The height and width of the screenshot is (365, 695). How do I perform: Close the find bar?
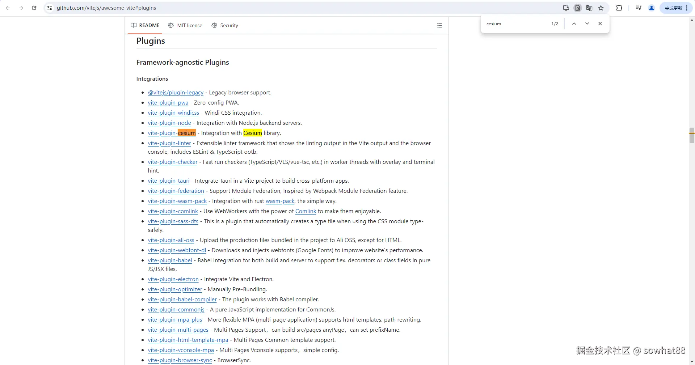tap(600, 24)
